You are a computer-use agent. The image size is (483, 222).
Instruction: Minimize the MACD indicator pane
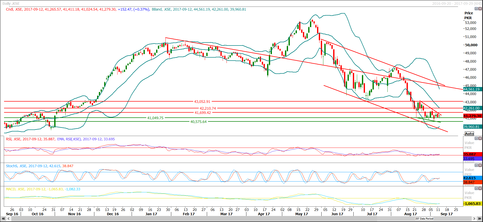click(476, 189)
